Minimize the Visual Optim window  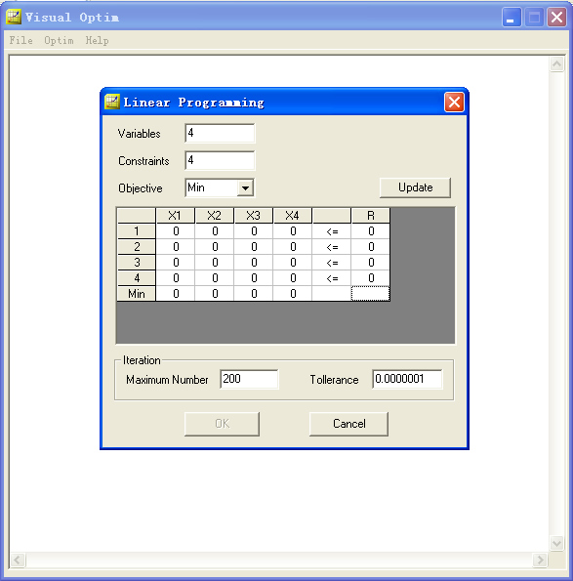(x=512, y=17)
